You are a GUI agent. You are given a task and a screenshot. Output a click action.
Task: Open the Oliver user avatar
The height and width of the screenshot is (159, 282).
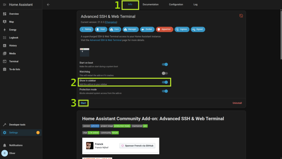pos(4,153)
